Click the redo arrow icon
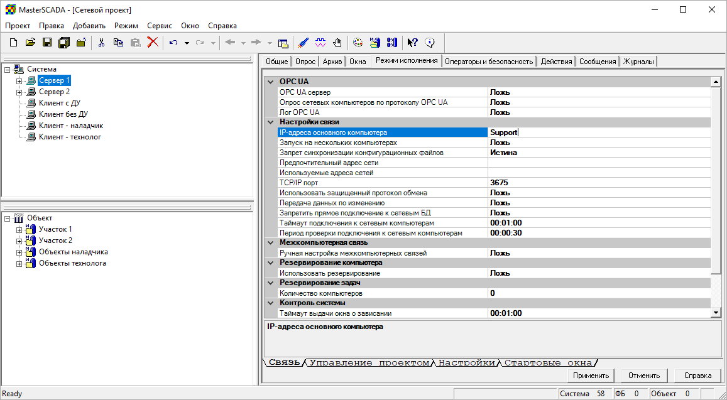 pyautogui.click(x=200, y=43)
